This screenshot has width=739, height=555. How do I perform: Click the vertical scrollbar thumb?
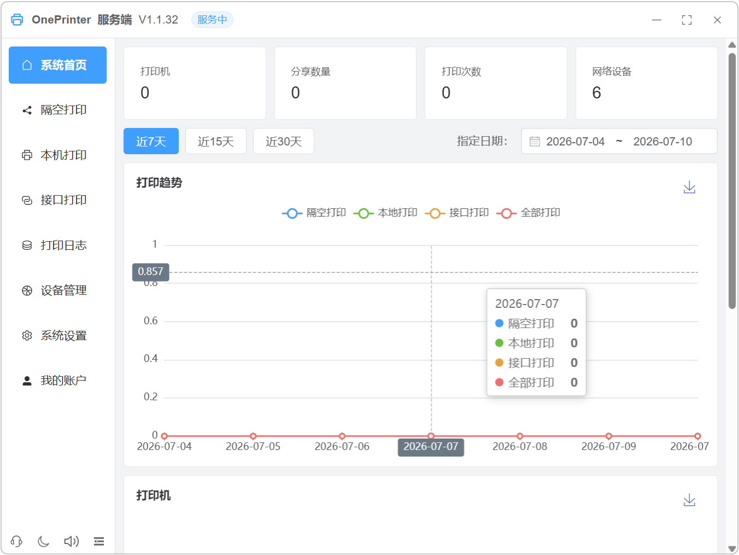pyautogui.click(x=732, y=182)
